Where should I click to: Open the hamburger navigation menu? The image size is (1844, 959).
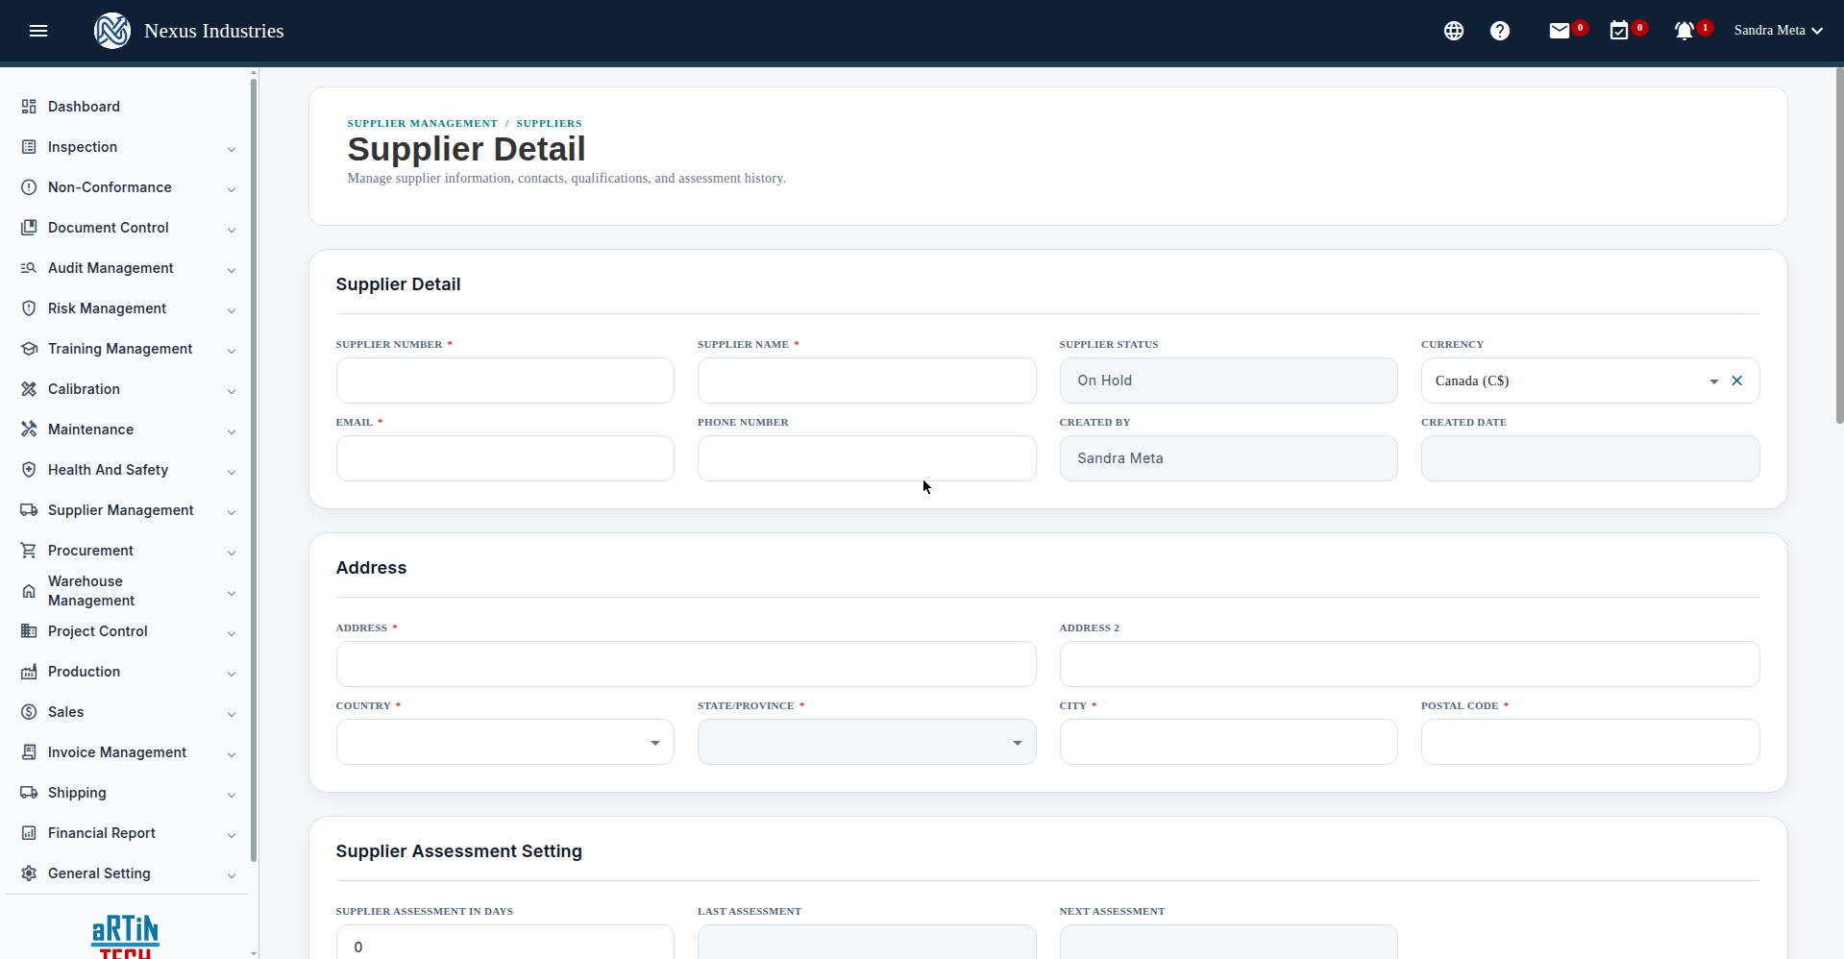click(x=38, y=31)
